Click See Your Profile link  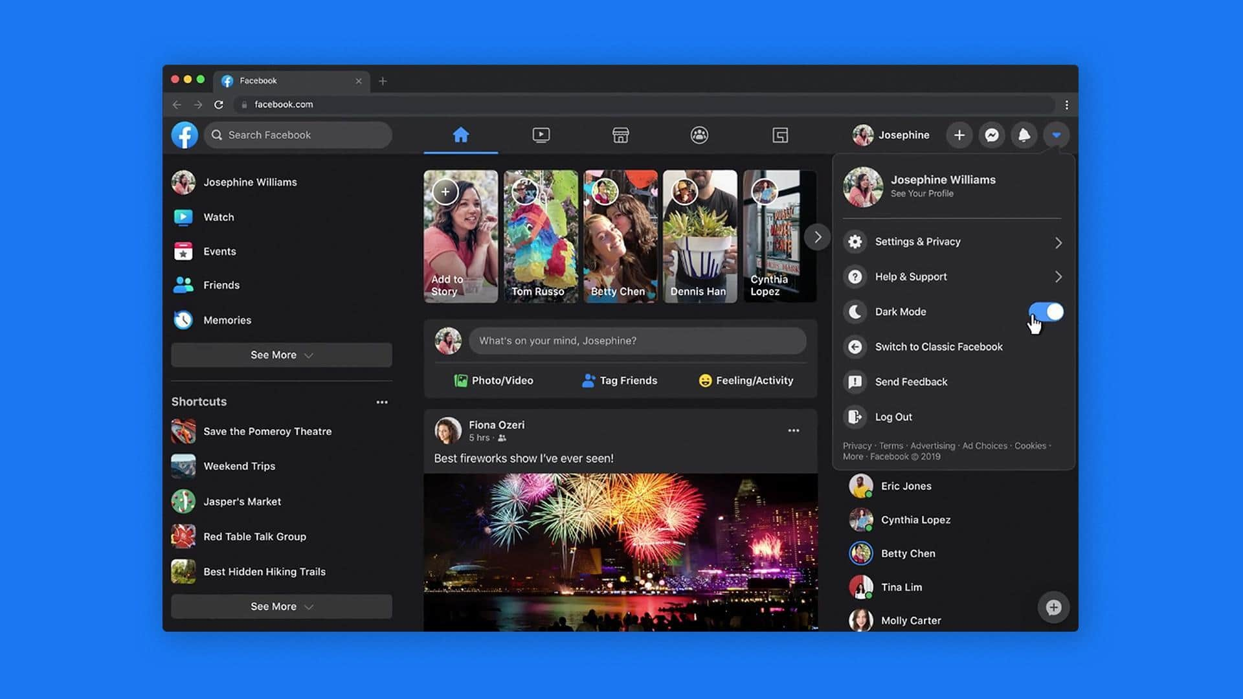[922, 193]
